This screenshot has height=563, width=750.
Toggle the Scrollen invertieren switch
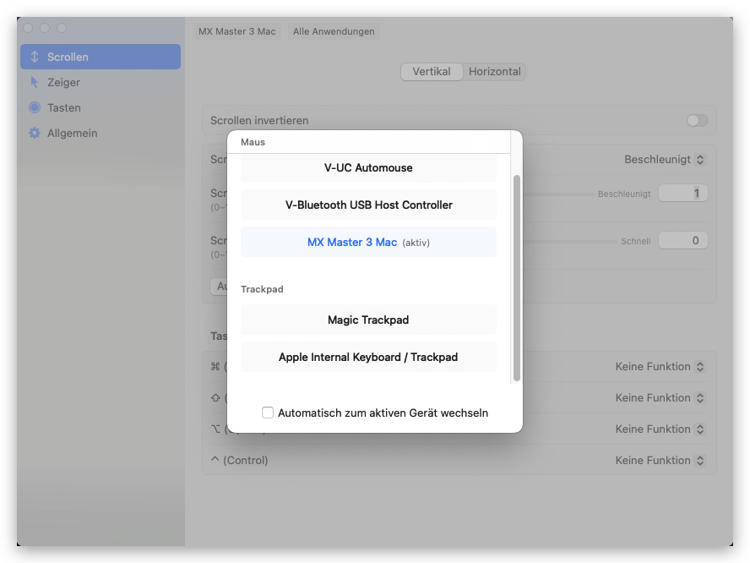point(696,120)
